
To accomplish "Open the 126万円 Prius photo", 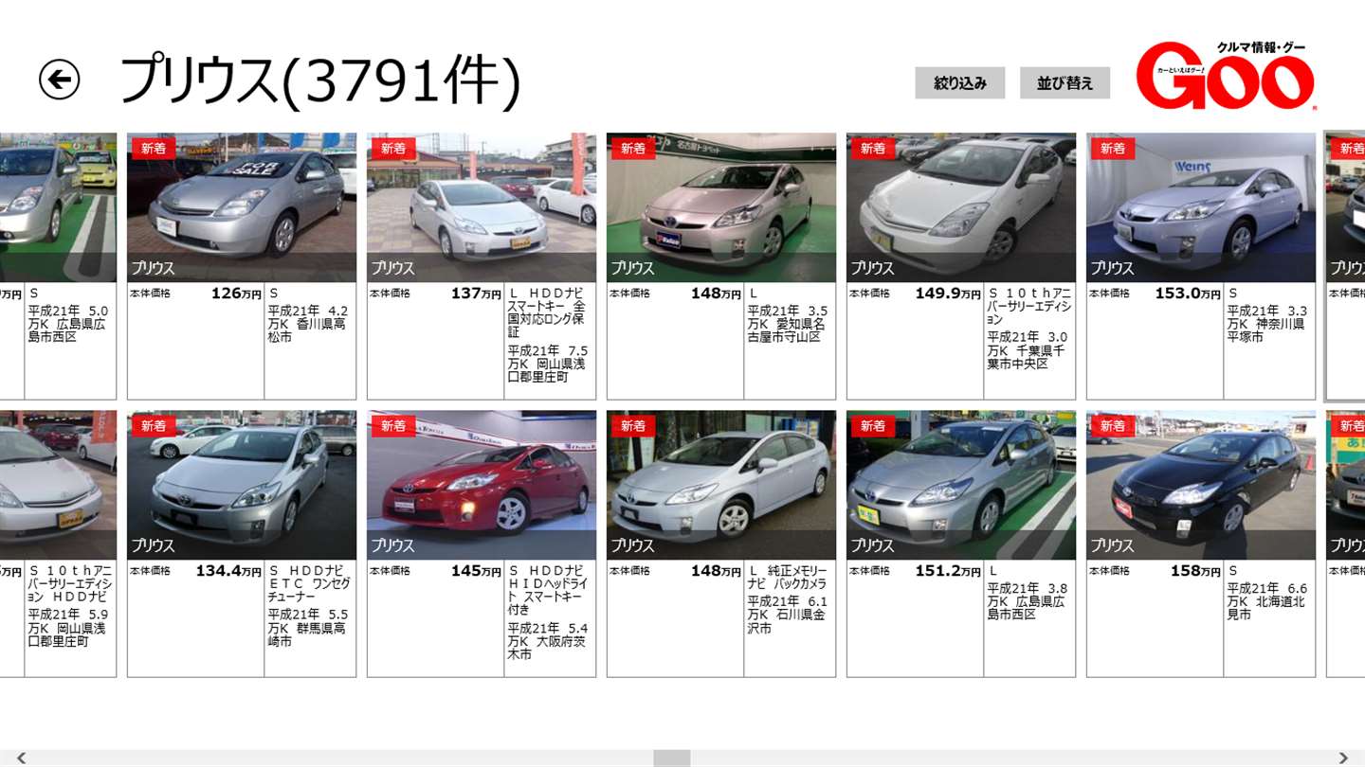I will [242, 207].
